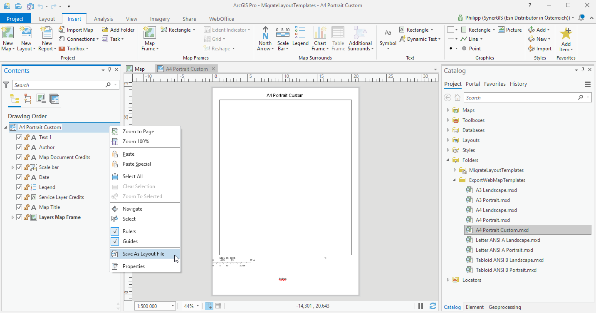Hide the Scale bar layer
Image resolution: width=596 pixels, height=313 pixels.
[x=19, y=167]
